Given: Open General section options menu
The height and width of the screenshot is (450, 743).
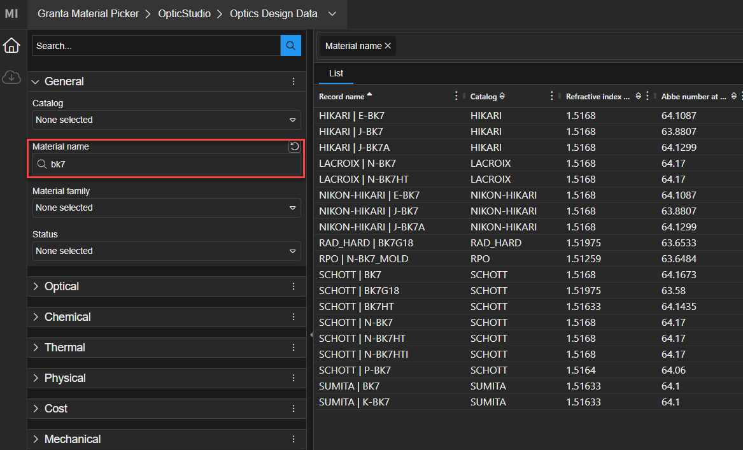Looking at the screenshot, I should click(x=294, y=81).
